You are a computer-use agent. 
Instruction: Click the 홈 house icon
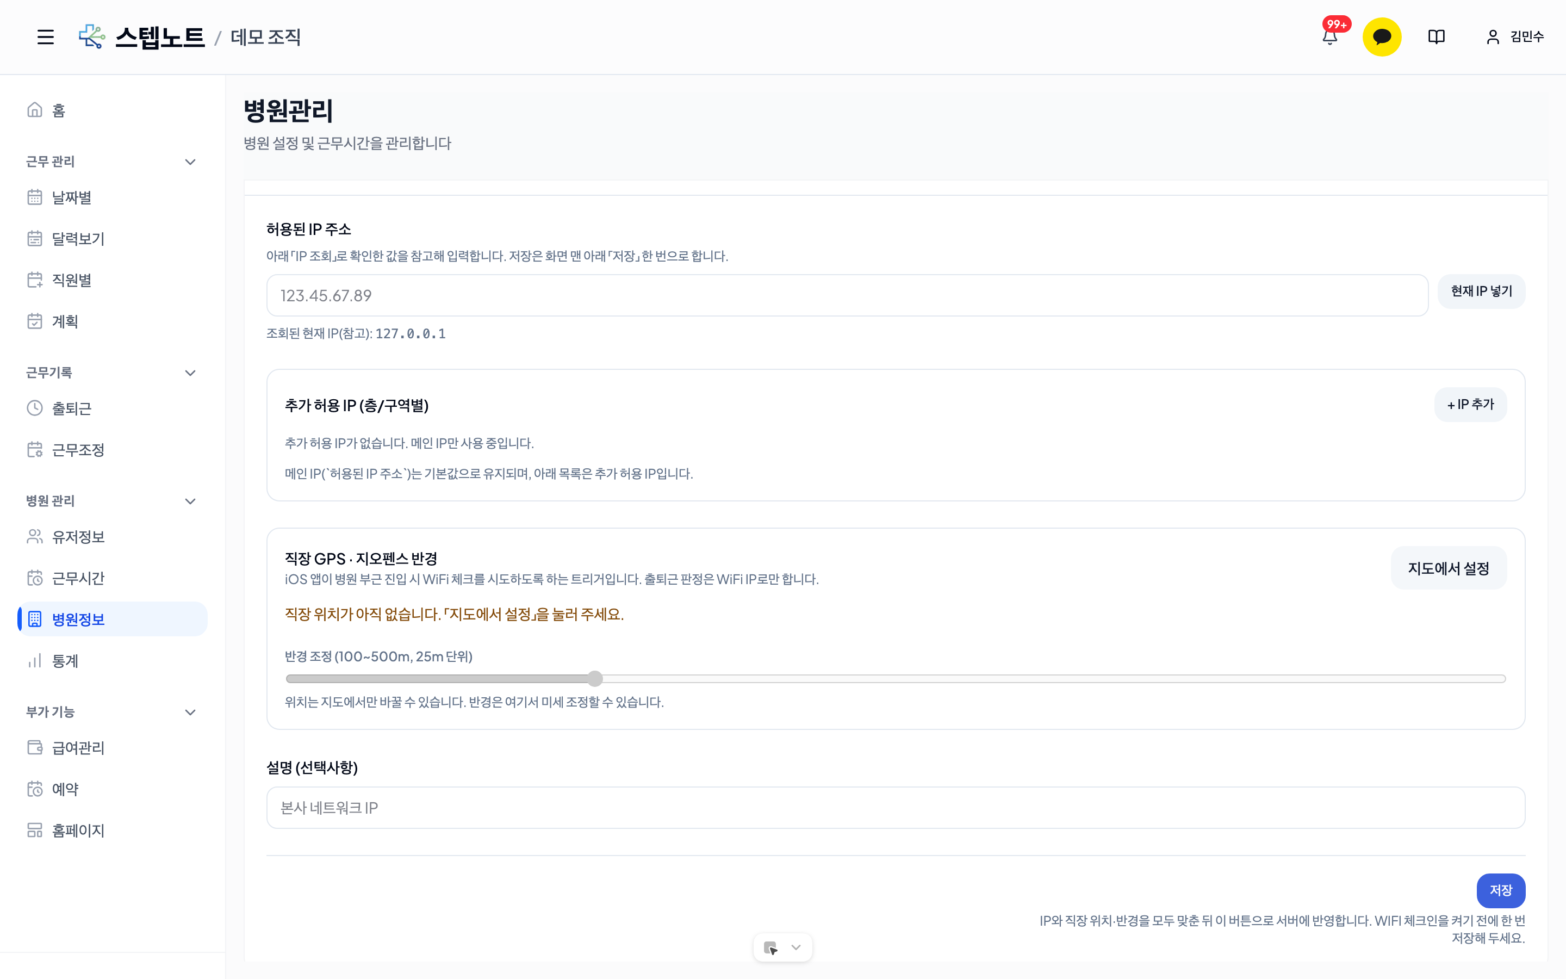(35, 110)
